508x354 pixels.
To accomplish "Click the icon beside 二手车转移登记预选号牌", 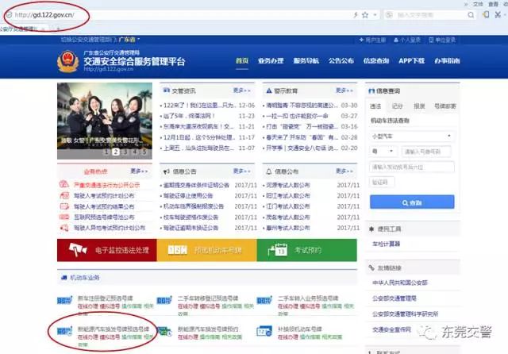I will (x=164, y=301).
